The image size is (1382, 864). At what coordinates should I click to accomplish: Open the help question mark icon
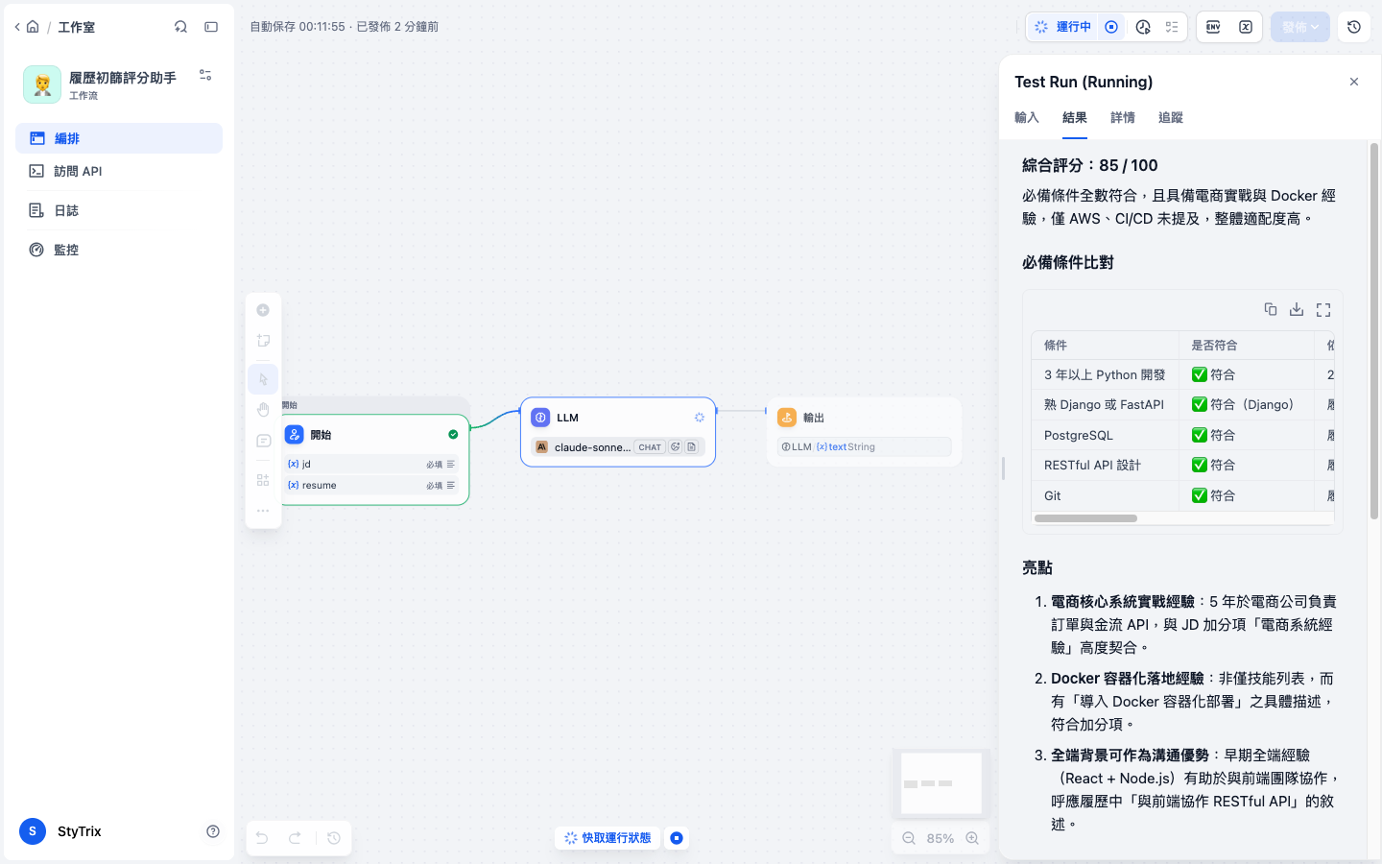click(x=213, y=831)
